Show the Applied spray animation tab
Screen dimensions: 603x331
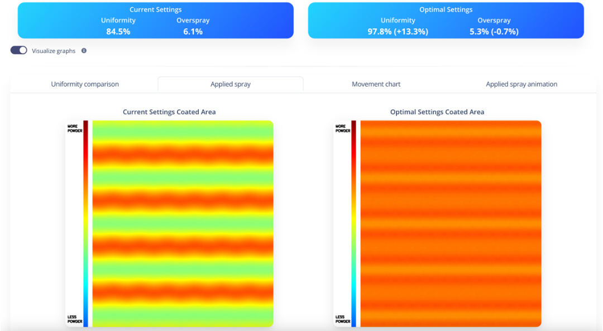(521, 84)
